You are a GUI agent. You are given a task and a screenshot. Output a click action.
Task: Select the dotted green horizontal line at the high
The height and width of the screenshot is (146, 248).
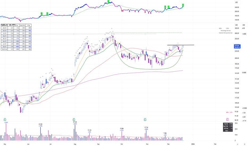pyautogui.click(x=147, y=33)
